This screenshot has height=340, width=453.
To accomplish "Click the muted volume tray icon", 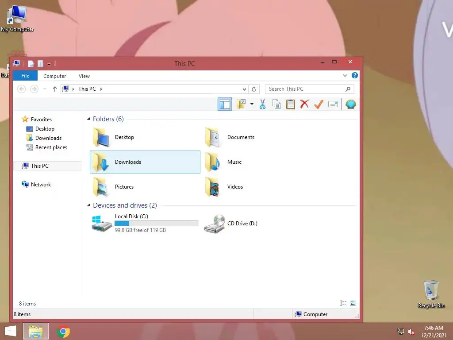I will coord(411,332).
